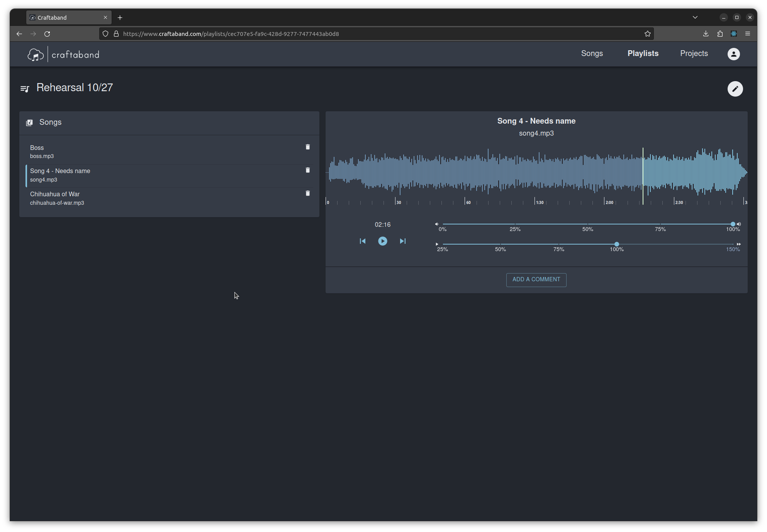Select the Chihuahua of War song
Viewport: 767px width, 532px height.
tap(170, 198)
